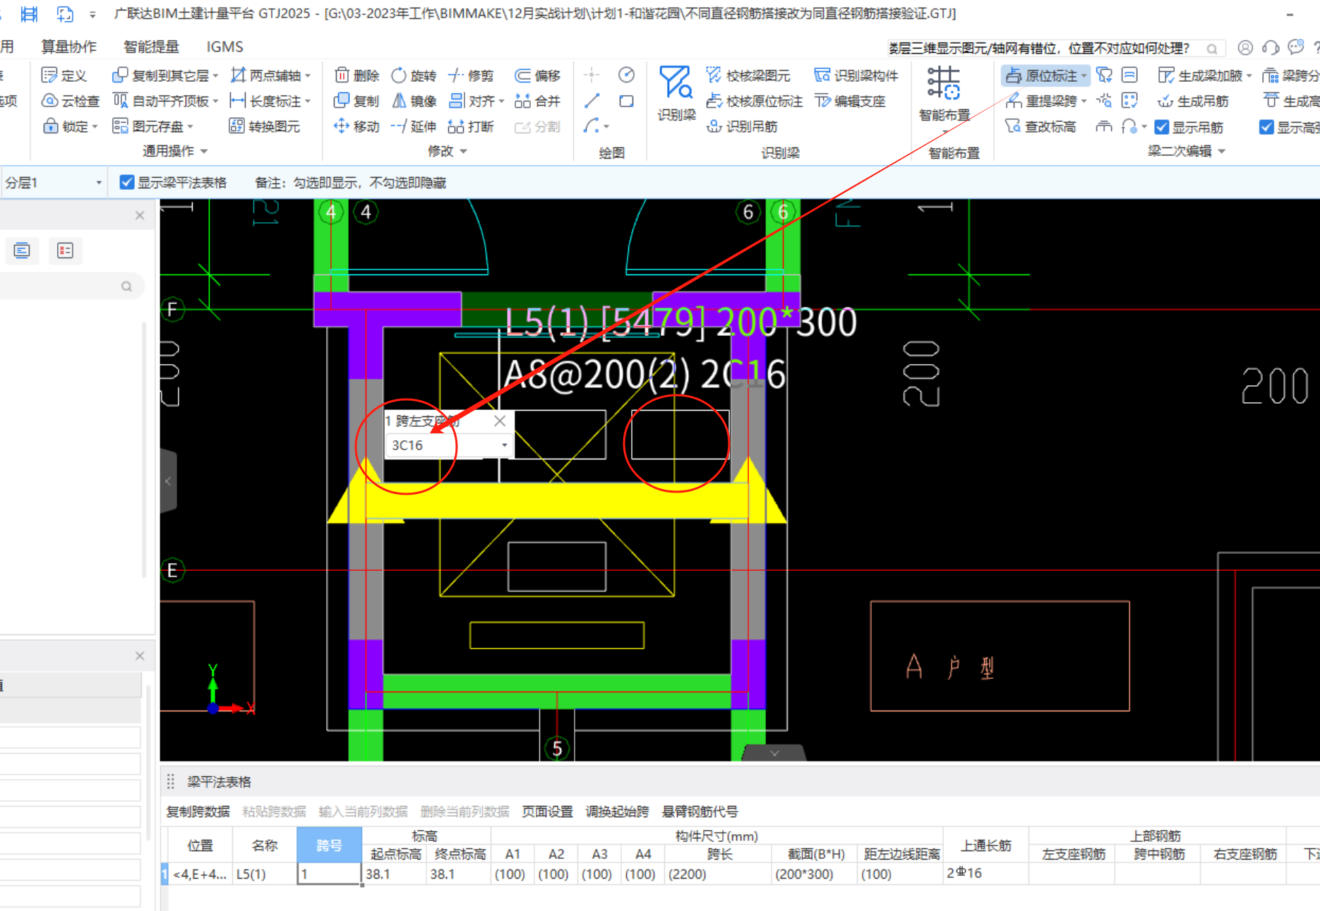Select the 2⏀16 上通长筋 table cell

986,874
